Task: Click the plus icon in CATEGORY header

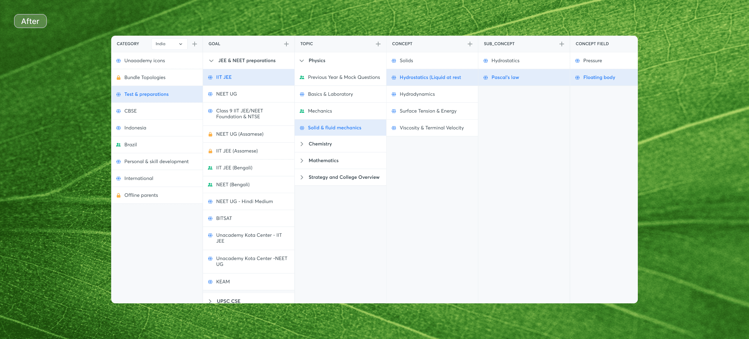Action: click(x=195, y=44)
